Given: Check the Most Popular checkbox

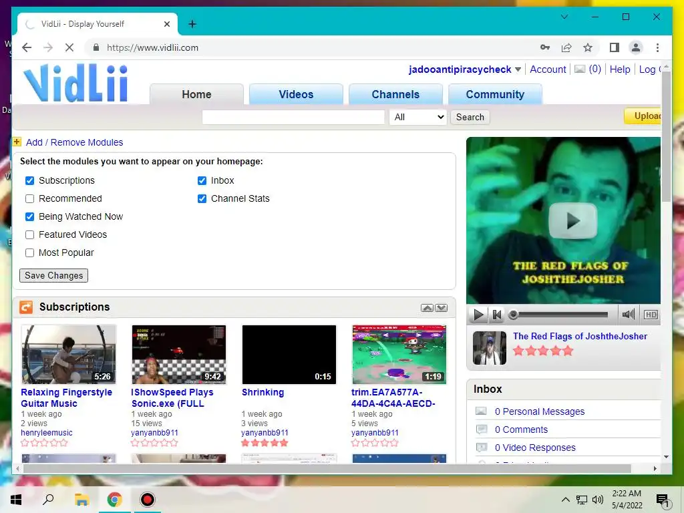Looking at the screenshot, I should (29, 252).
